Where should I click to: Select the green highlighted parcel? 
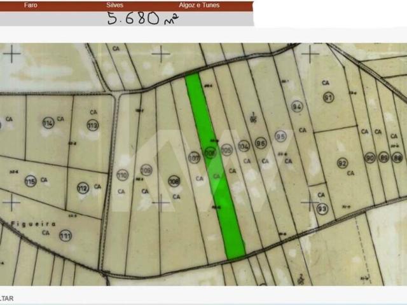(215, 166)
